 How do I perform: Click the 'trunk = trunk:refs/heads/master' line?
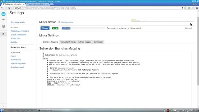tap(62, 79)
